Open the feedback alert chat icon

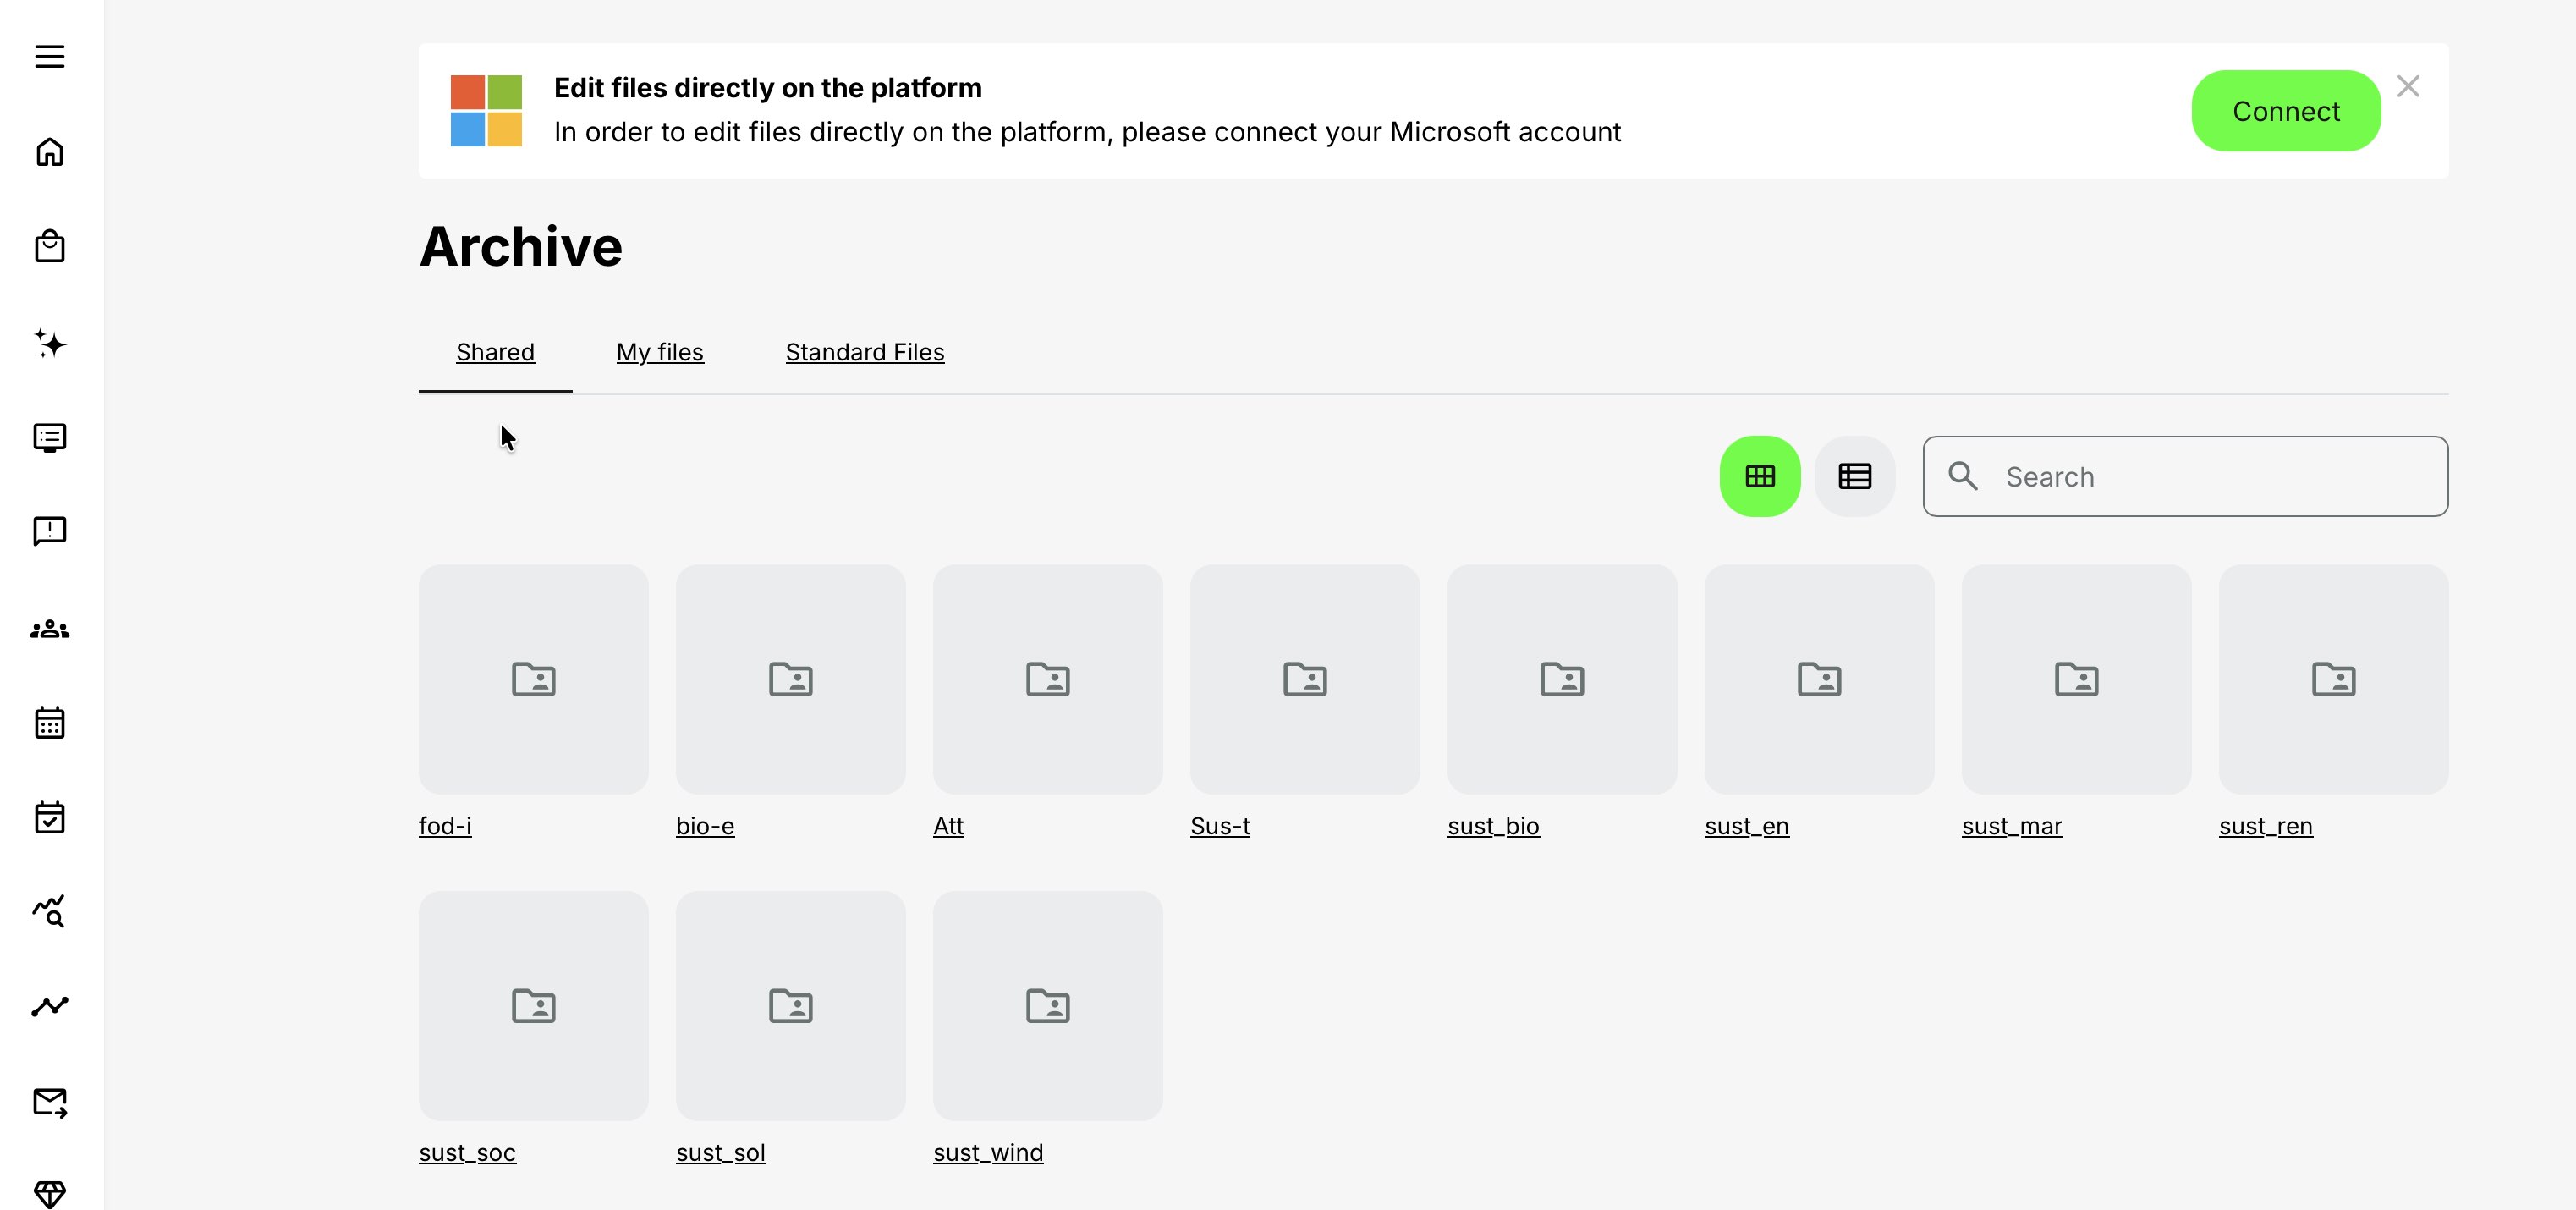(x=50, y=531)
